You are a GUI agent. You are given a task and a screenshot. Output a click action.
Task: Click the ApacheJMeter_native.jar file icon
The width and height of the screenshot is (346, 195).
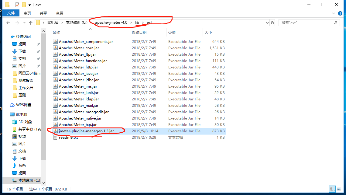[55, 119]
